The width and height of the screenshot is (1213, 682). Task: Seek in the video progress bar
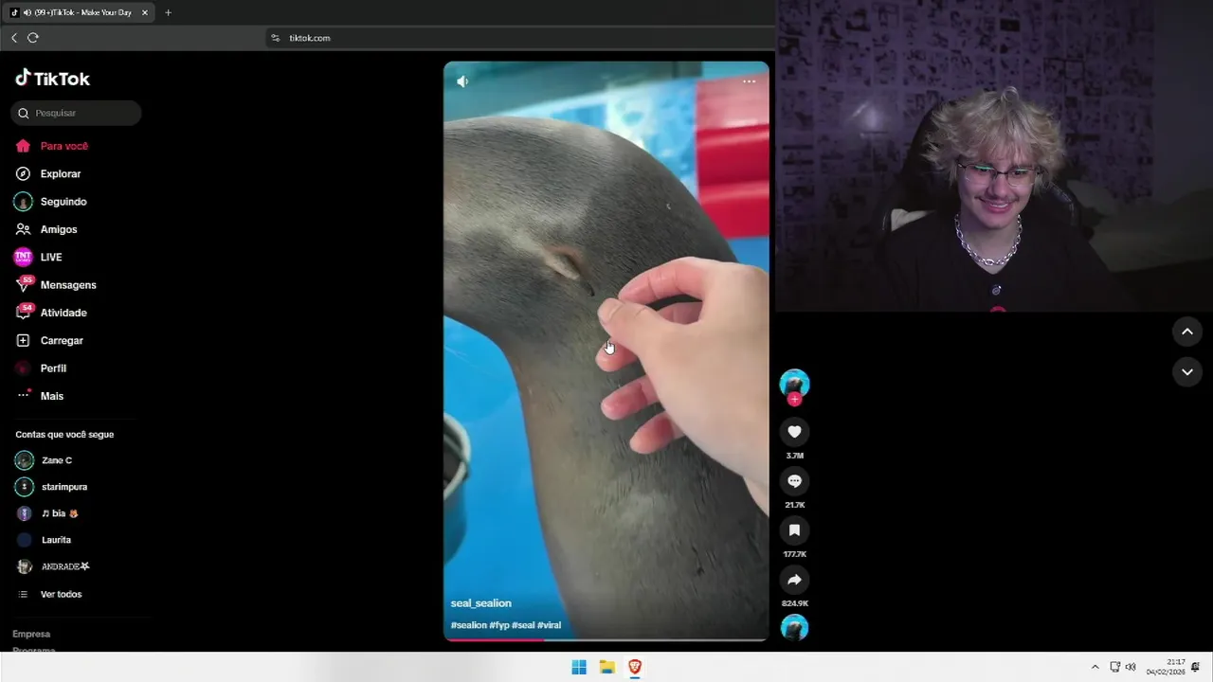[606, 639]
